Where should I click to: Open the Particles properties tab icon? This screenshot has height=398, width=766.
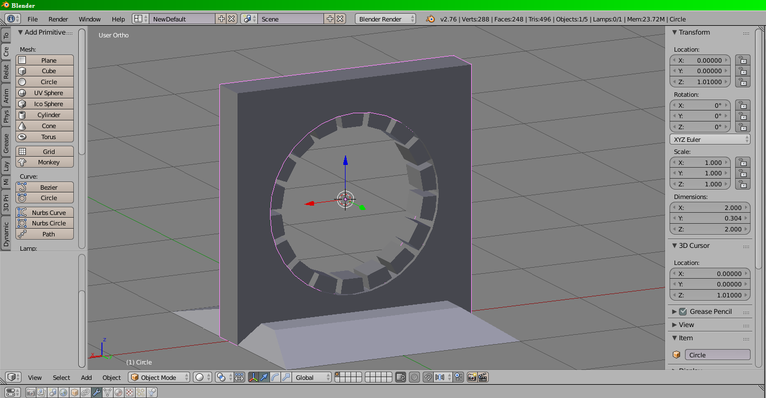141,393
